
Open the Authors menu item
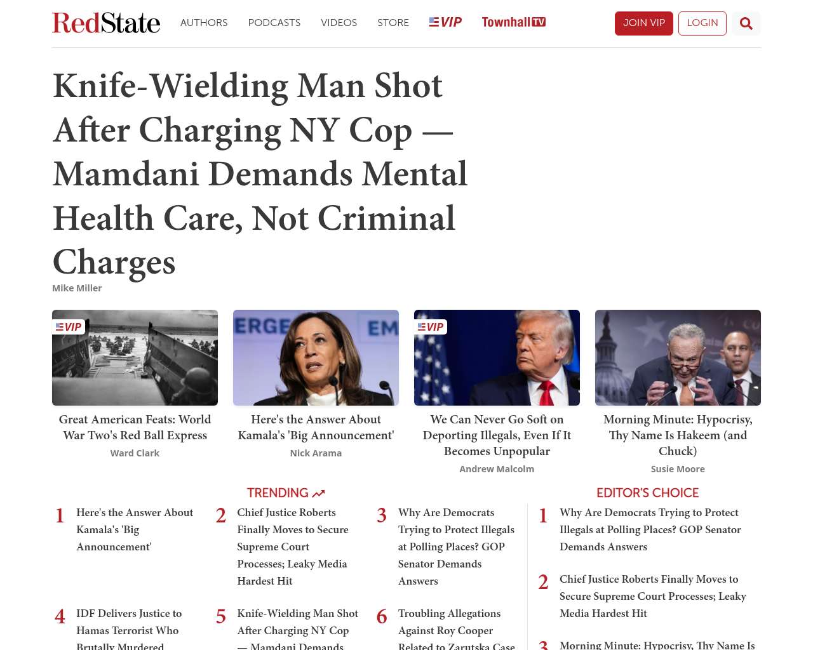[204, 23]
